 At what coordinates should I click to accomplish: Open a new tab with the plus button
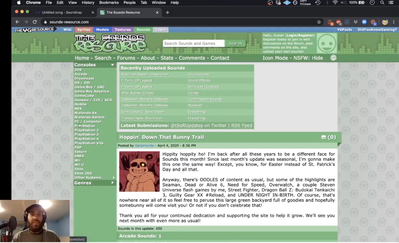pos(167,12)
